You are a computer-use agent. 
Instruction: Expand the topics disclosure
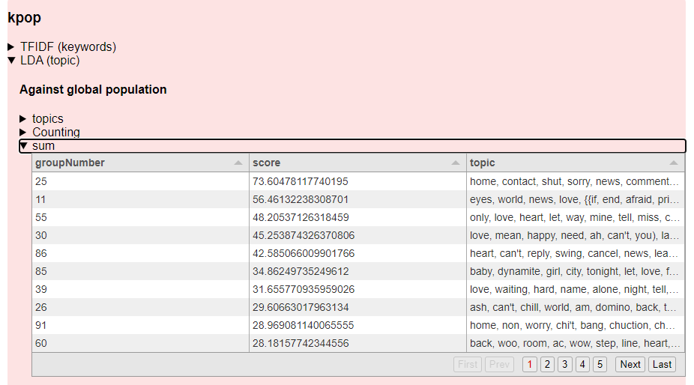42,118
